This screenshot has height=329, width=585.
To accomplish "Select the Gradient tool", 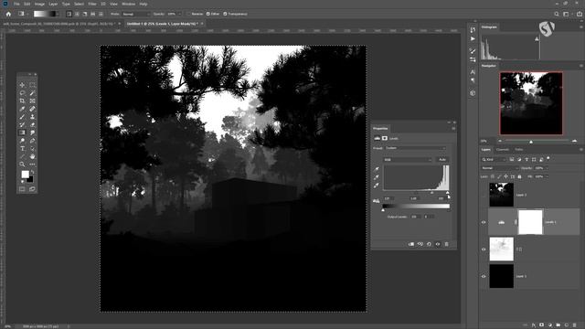I will click(22, 133).
